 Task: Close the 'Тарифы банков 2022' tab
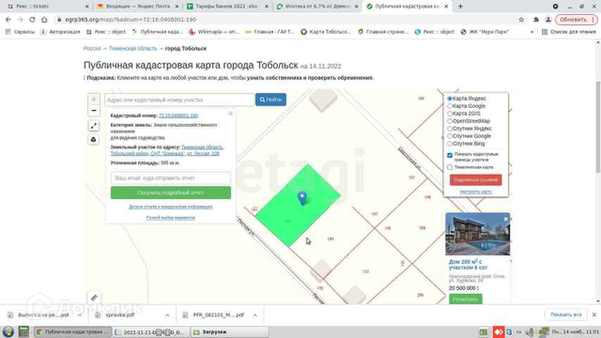click(266, 6)
